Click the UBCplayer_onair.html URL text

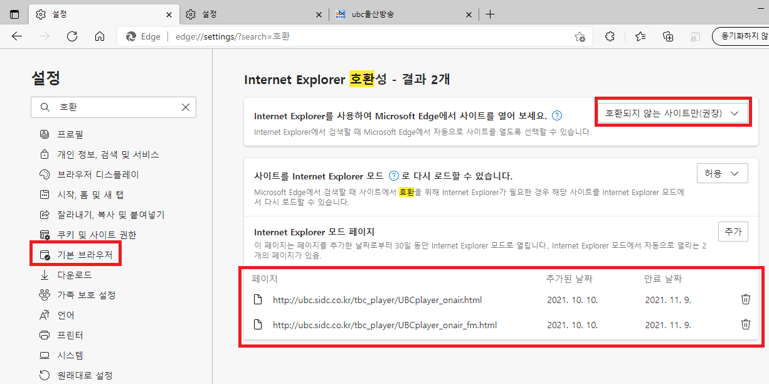[377, 300]
